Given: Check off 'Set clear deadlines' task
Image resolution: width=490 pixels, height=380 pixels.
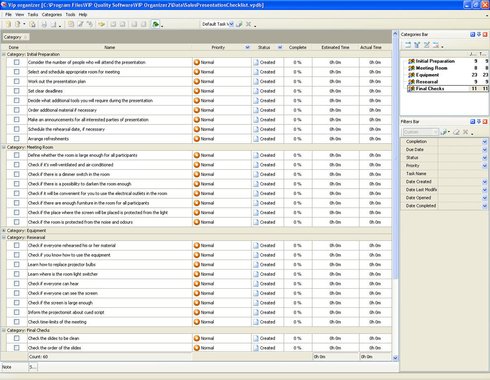Looking at the screenshot, I should 17,91.
